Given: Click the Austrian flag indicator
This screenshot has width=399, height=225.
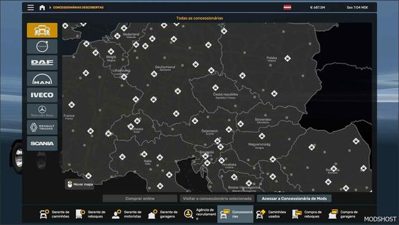Looking at the screenshot, I should 287,7.
